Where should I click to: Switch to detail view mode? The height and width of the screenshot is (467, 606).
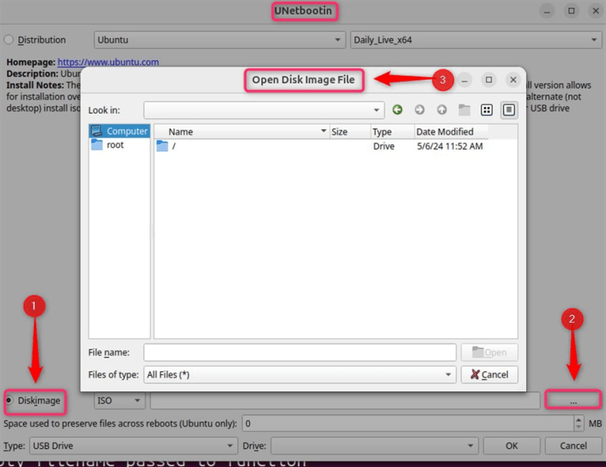pos(509,110)
